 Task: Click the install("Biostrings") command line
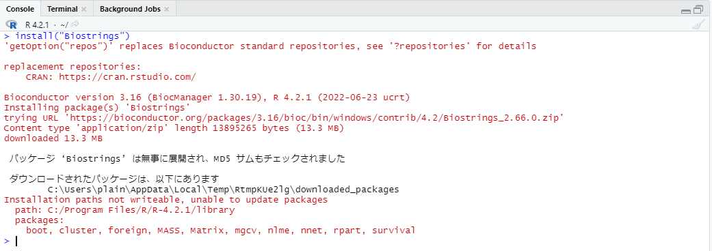coord(72,35)
